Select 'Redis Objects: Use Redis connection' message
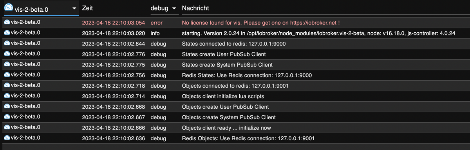Viewport: 470px width, 150px height. click(248, 138)
